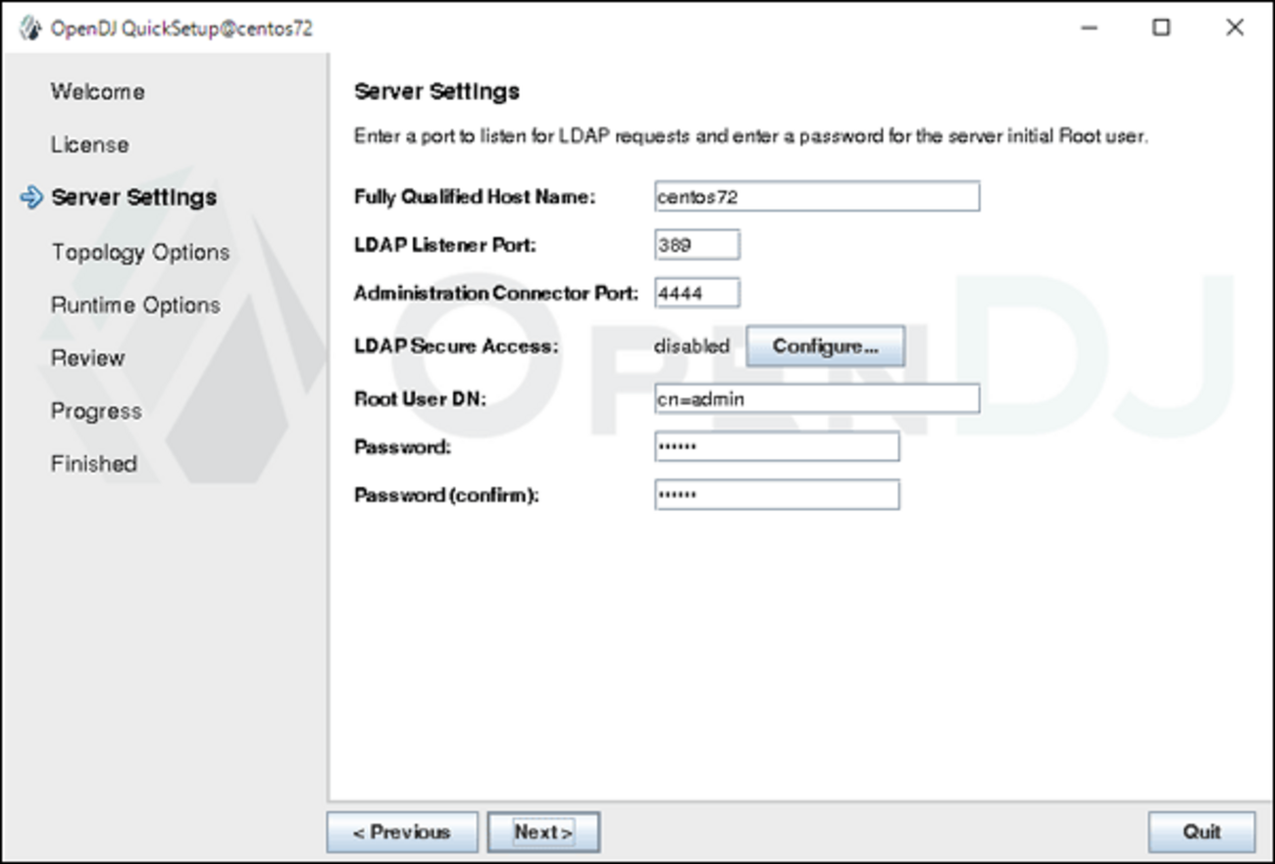
Task: Click the Password field
Action: 777,446
